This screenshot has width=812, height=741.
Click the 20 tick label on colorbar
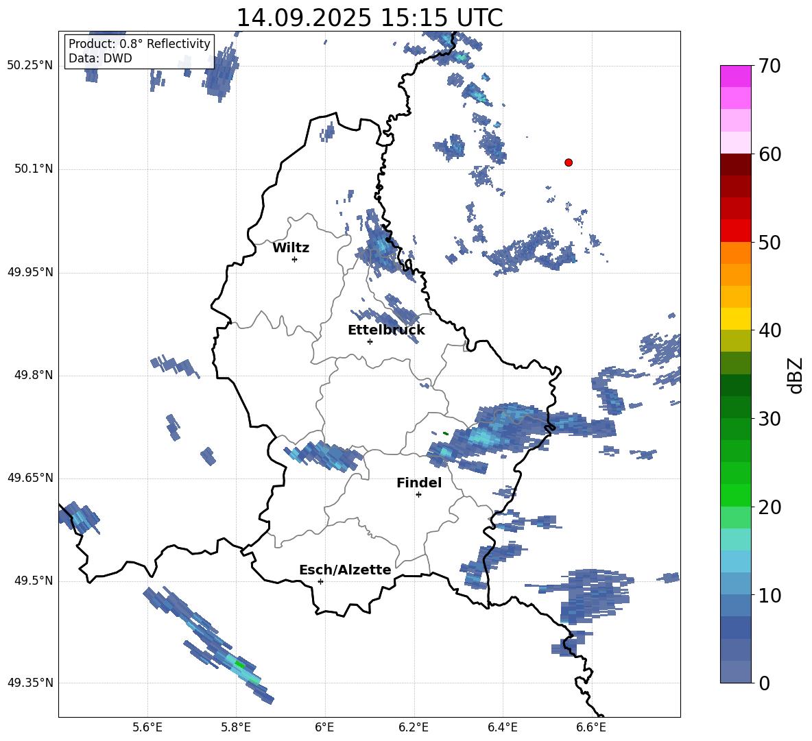(x=769, y=507)
